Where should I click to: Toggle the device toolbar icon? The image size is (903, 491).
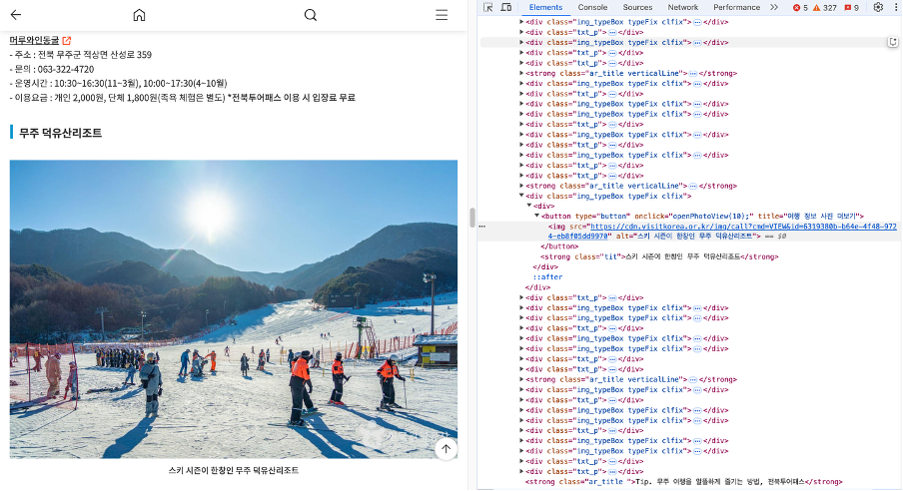[x=506, y=7]
